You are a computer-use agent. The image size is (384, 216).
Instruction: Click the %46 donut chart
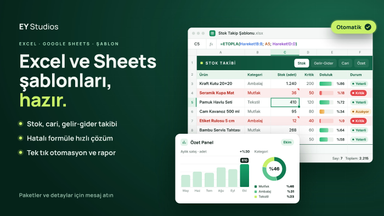274,169
